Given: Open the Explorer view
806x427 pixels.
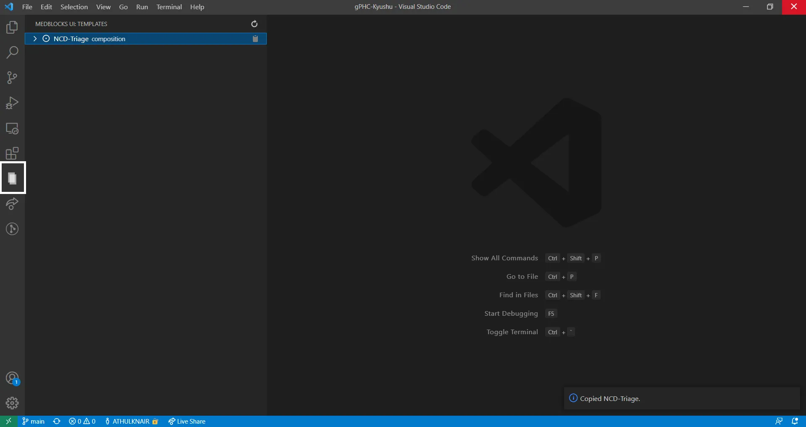Looking at the screenshot, I should pyautogui.click(x=13, y=27).
